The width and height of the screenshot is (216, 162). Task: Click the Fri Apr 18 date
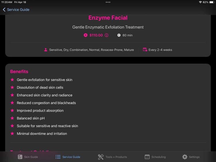[20, 2]
